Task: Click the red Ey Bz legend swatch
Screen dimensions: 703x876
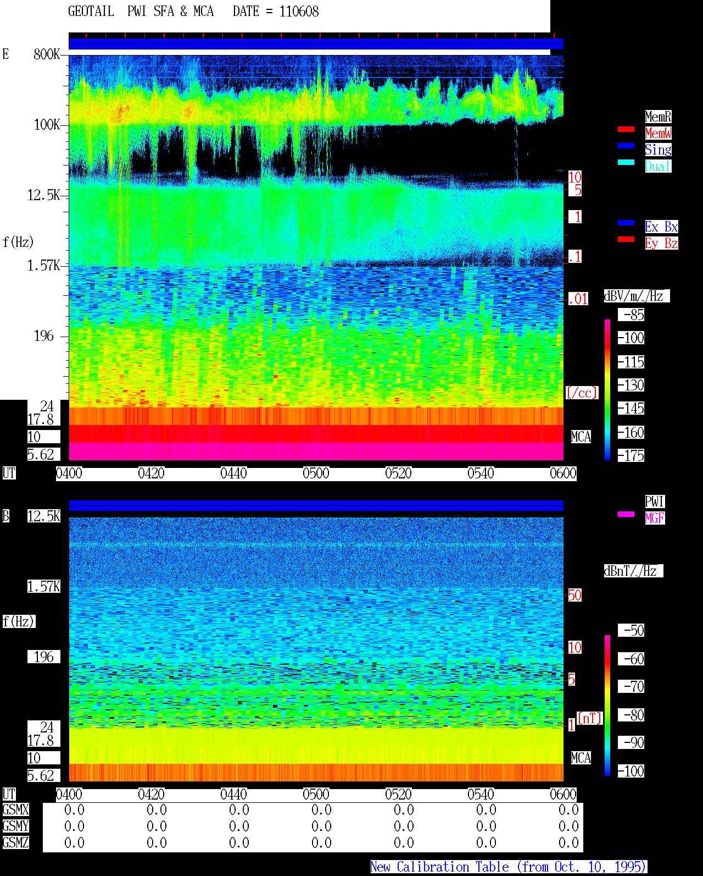Action: click(x=626, y=239)
